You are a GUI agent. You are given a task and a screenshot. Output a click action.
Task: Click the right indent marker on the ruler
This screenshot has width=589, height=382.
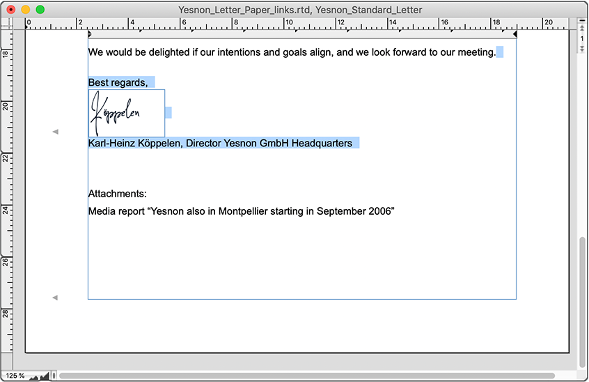pos(515,34)
